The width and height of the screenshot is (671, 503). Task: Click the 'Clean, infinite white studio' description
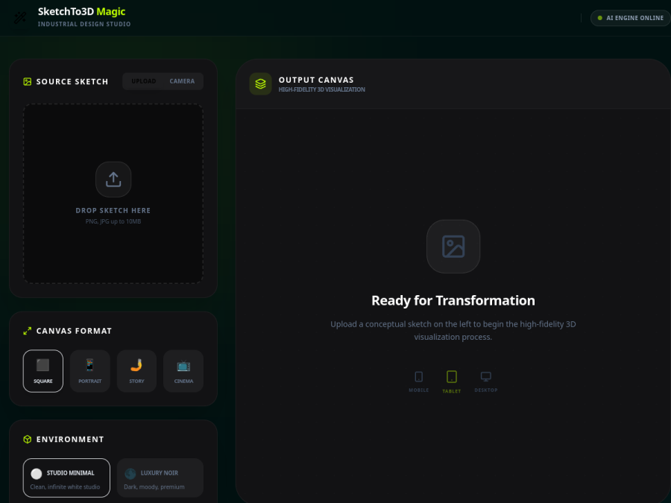[65, 487]
